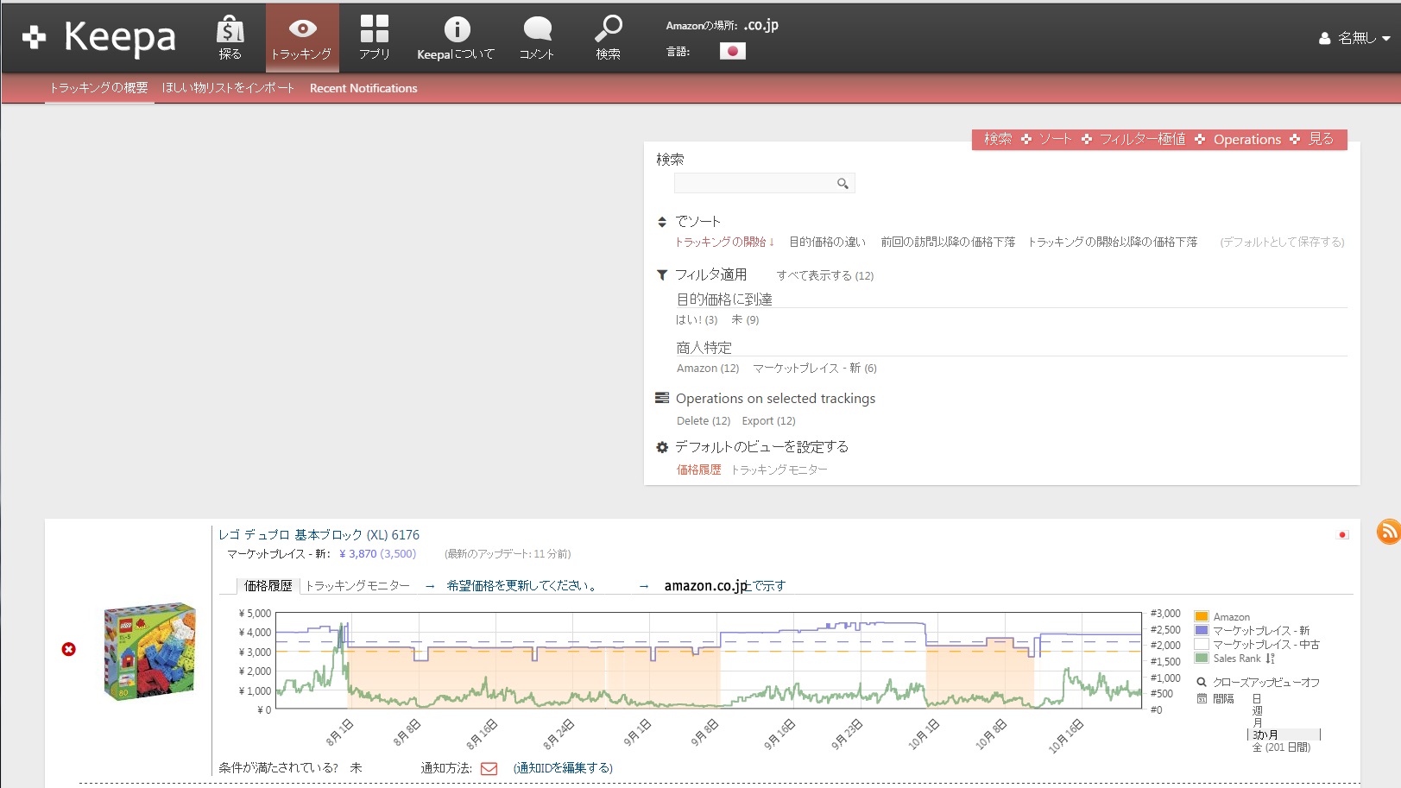This screenshot has width=1401, height=788.
Task: Set chart interval to 全 (201 日間)
Action: click(1281, 747)
